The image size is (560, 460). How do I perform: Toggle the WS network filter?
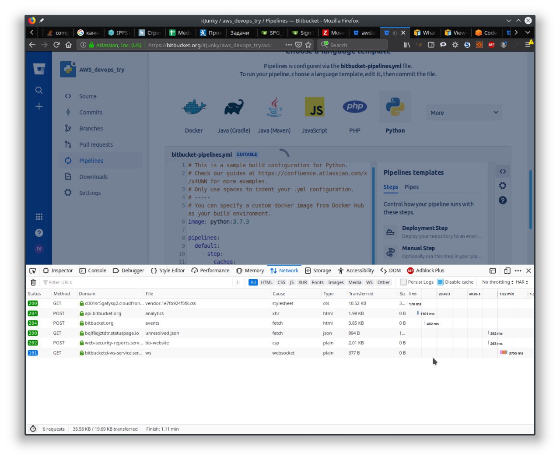coord(369,282)
